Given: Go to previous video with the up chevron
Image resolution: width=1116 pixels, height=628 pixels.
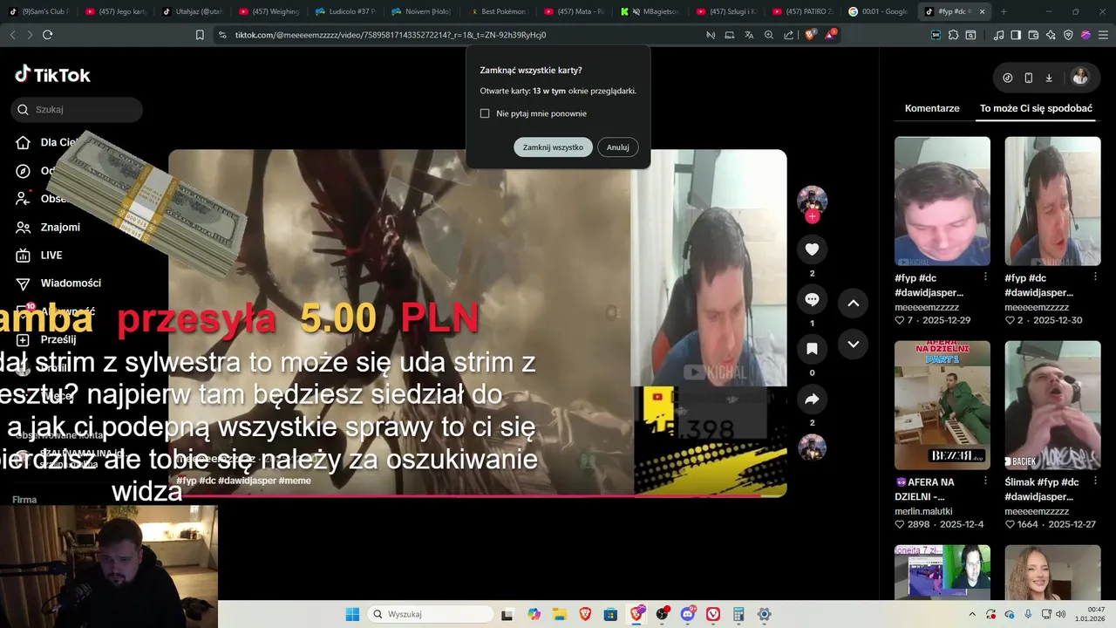Looking at the screenshot, I should 854,303.
